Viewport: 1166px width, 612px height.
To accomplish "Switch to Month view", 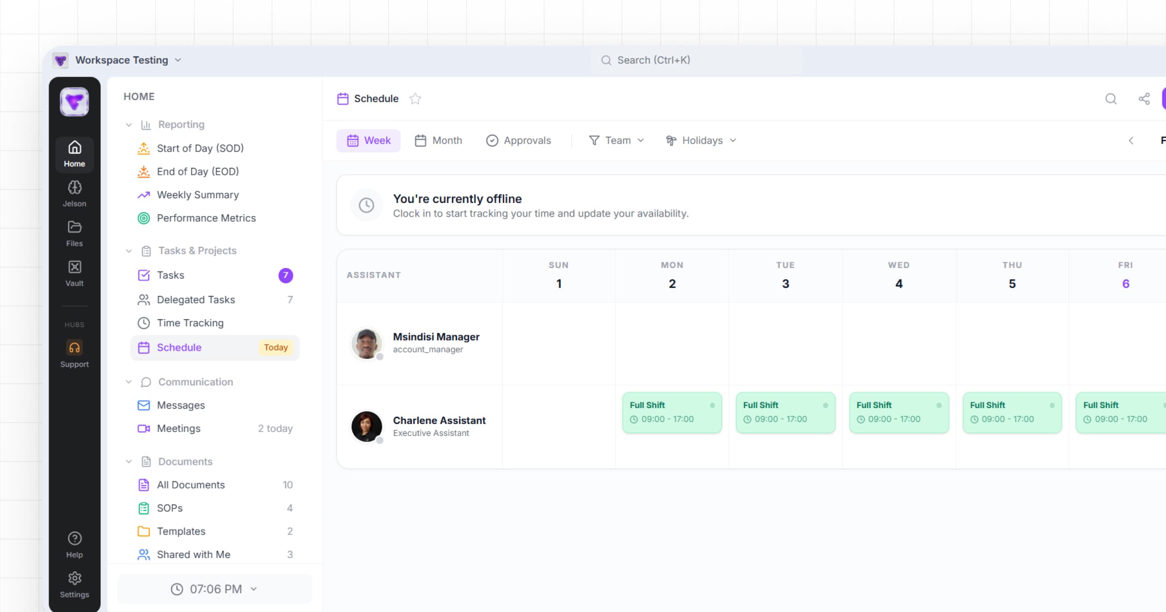I will coord(438,140).
